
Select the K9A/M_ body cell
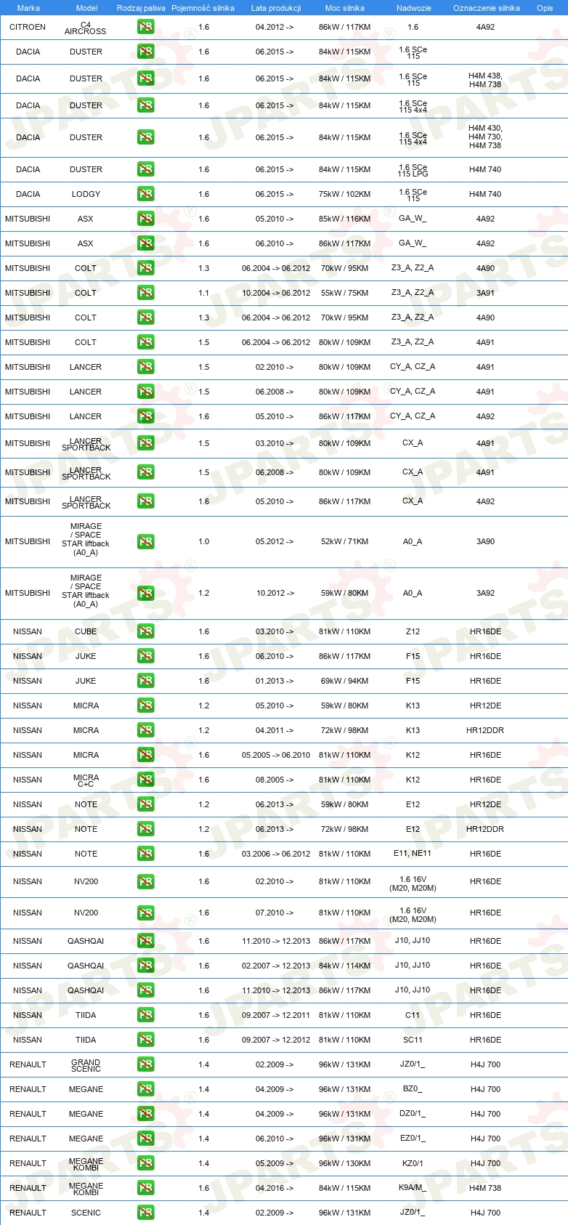click(x=413, y=1188)
